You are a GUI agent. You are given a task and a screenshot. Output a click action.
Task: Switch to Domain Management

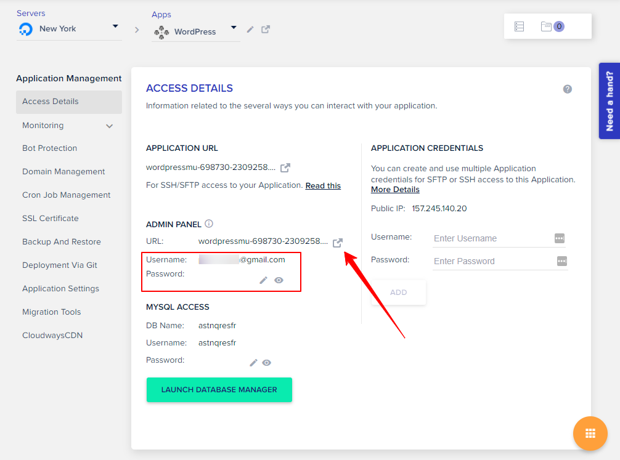coord(63,171)
